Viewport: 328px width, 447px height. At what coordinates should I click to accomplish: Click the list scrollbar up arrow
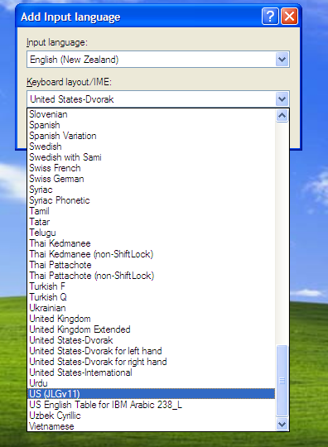tap(282, 115)
